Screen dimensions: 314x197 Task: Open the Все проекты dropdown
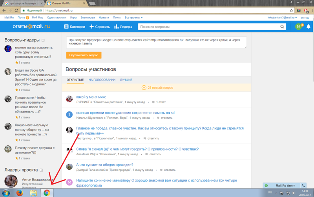point(133,18)
